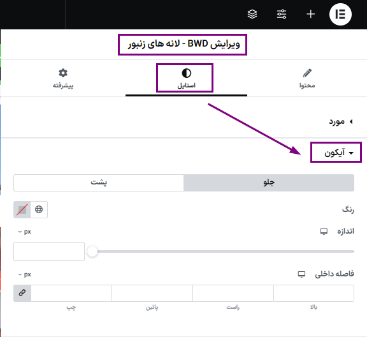367x337 pixels.
Task: Click the plus add element icon
Action: pyautogui.click(x=310, y=14)
